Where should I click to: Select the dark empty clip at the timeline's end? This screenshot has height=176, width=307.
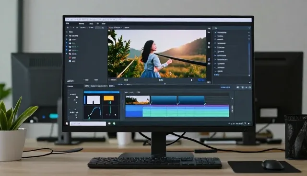217,100
